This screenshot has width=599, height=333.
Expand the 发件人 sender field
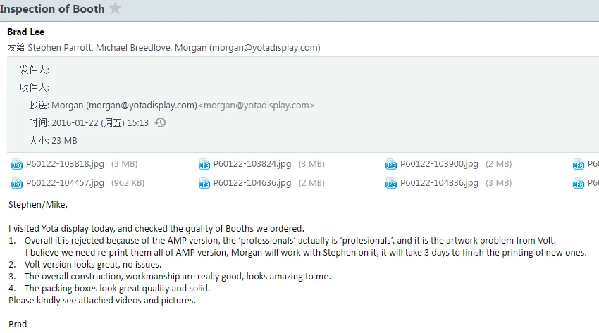pyautogui.click(x=34, y=70)
